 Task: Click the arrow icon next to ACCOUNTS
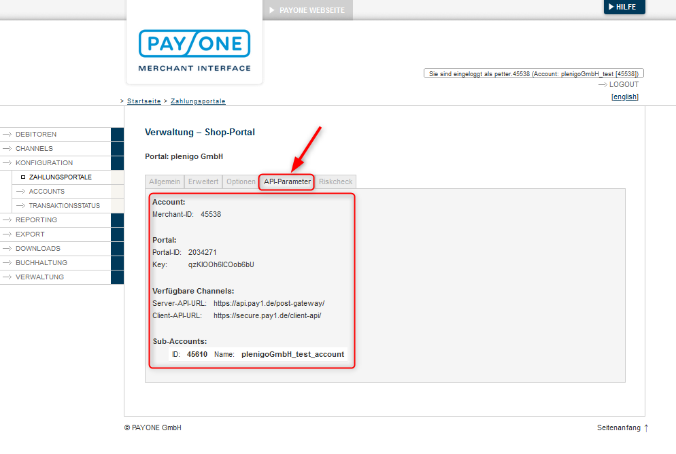(x=20, y=191)
